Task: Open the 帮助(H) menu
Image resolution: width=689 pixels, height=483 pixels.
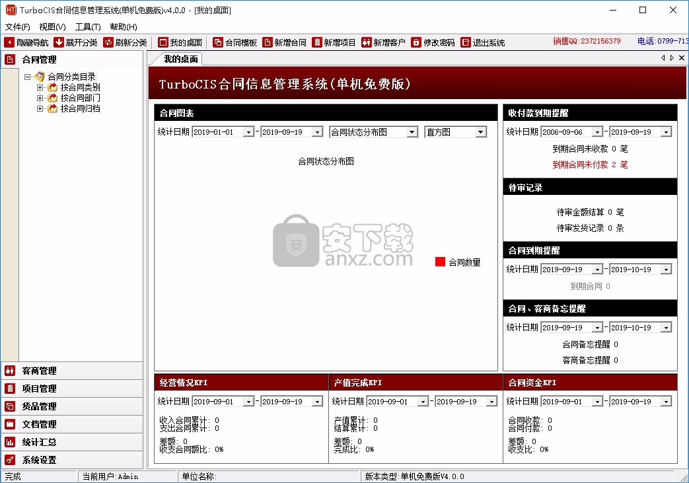Action: coord(124,27)
